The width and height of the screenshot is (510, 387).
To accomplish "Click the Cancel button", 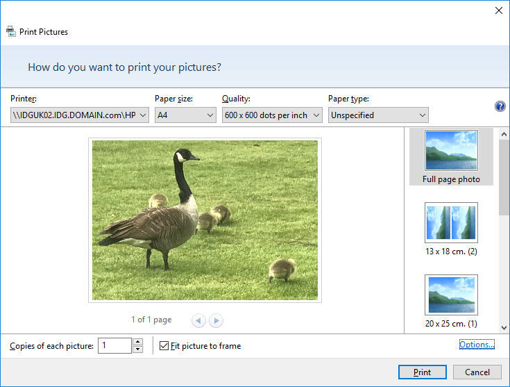I will coord(477,372).
